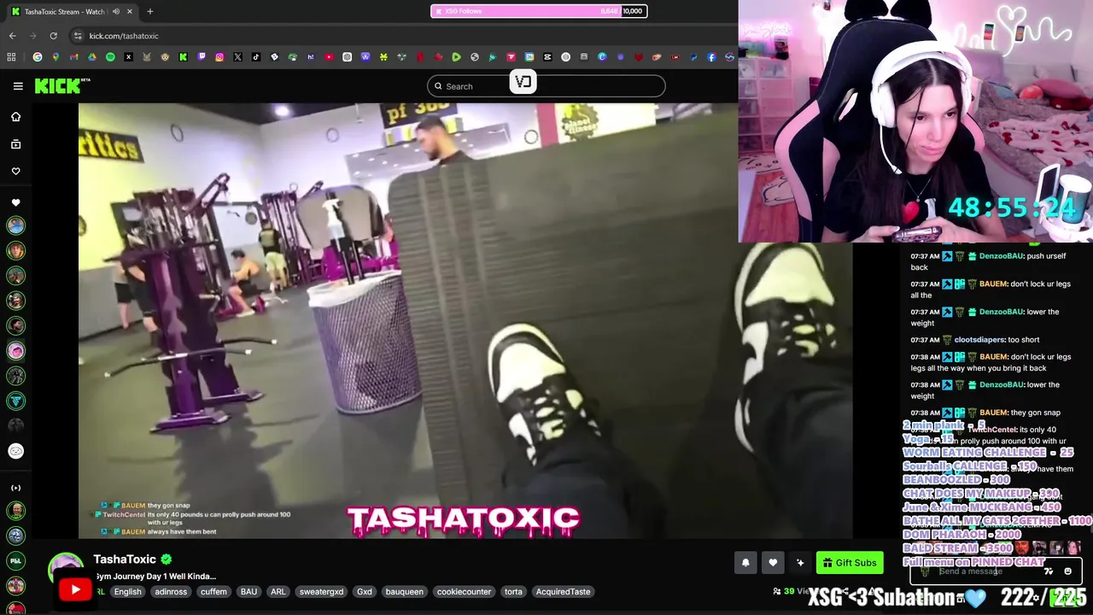The height and width of the screenshot is (615, 1093).
Task: Click the adinross tag
Action: (171, 591)
